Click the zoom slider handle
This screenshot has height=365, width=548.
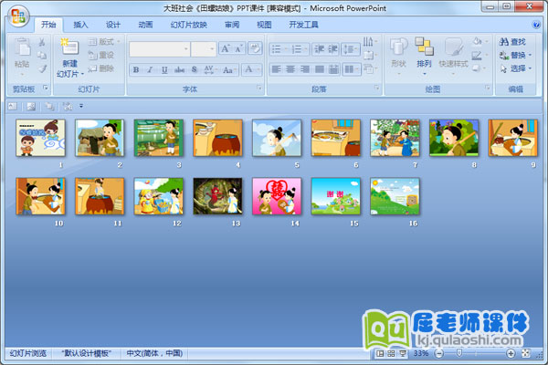pos(458,353)
